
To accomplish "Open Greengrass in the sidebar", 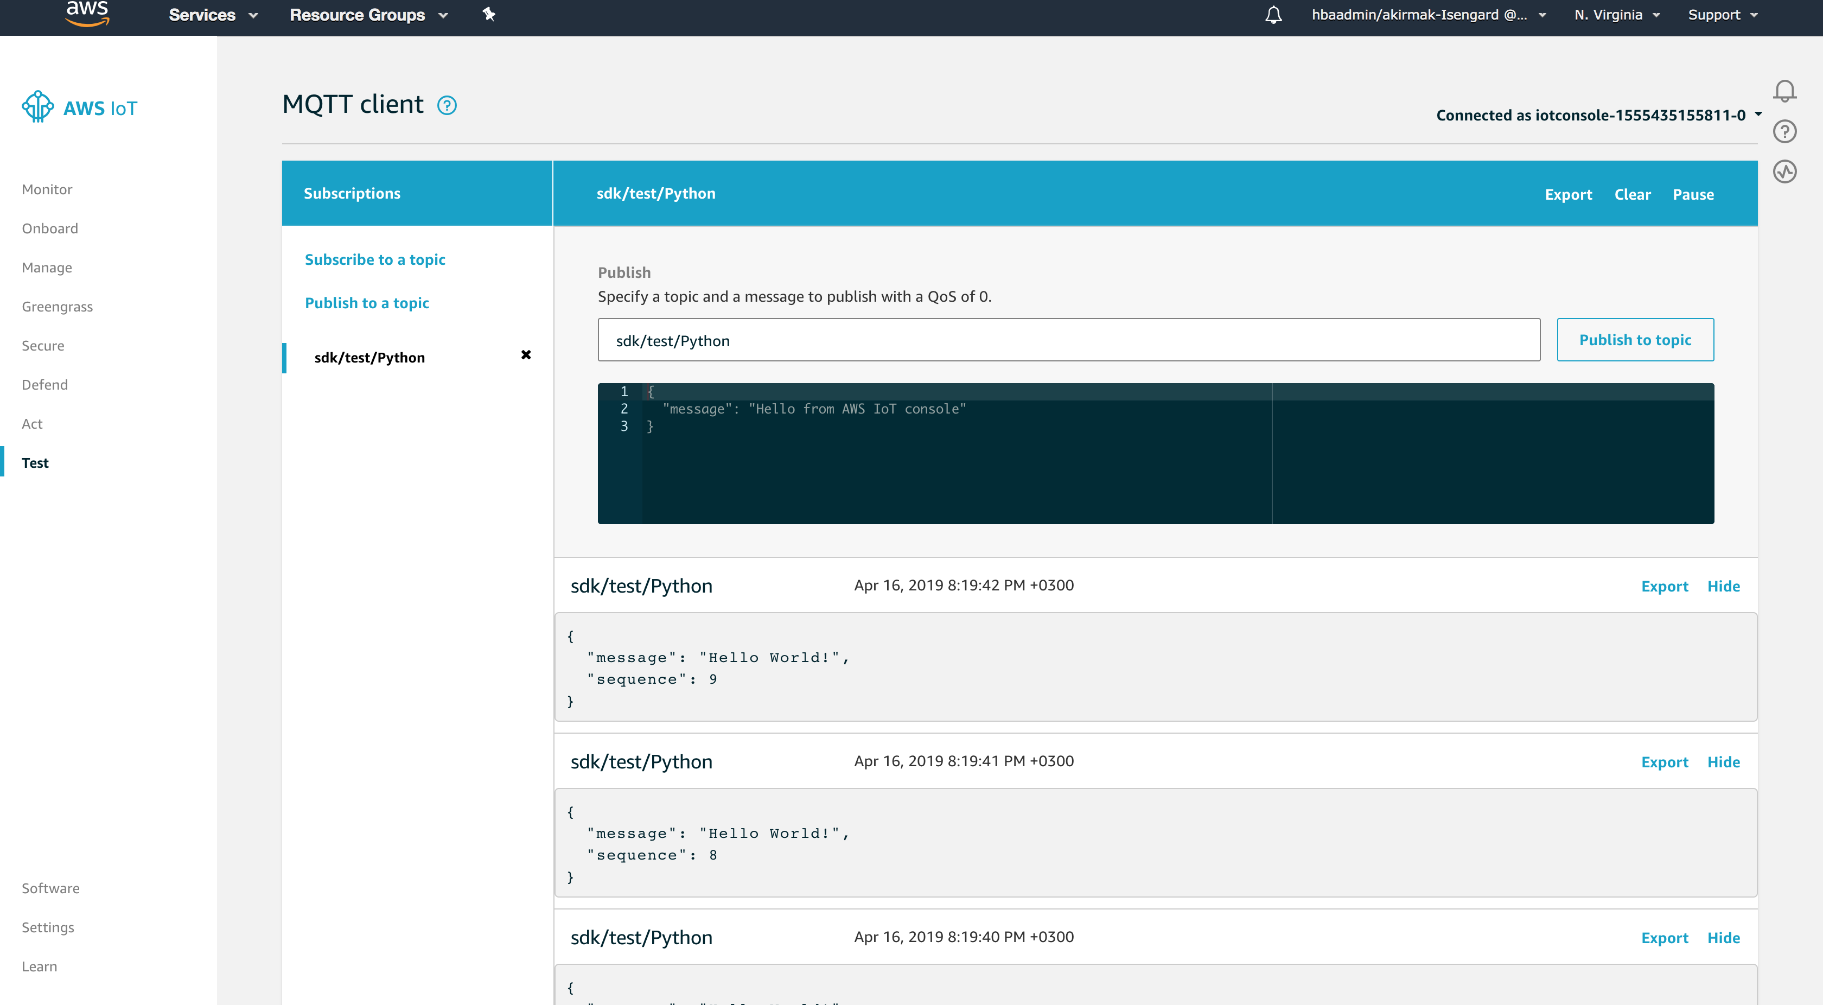I will pos(56,307).
